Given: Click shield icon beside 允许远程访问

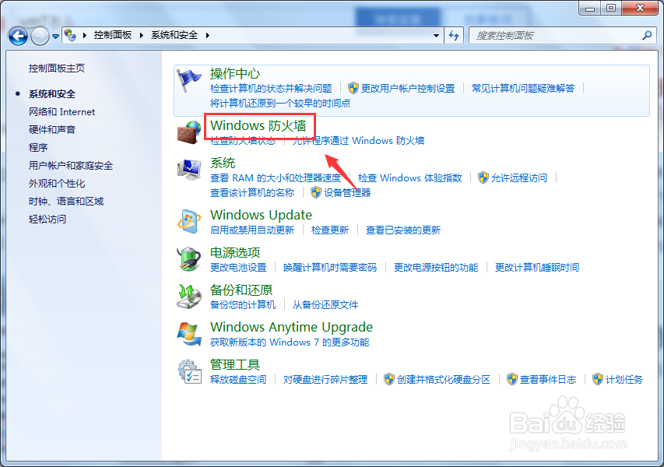Looking at the screenshot, I should point(483,177).
